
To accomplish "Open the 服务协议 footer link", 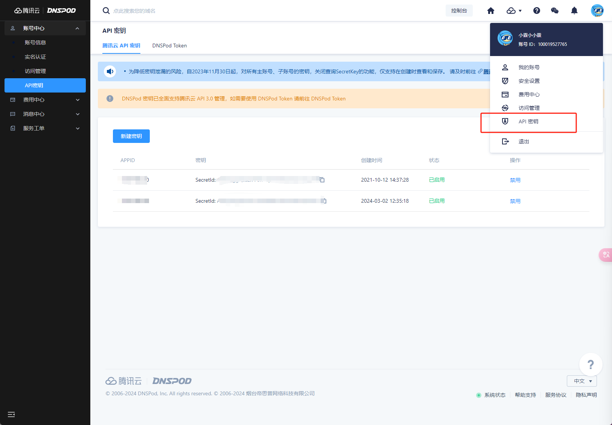I will click(x=556, y=395).
